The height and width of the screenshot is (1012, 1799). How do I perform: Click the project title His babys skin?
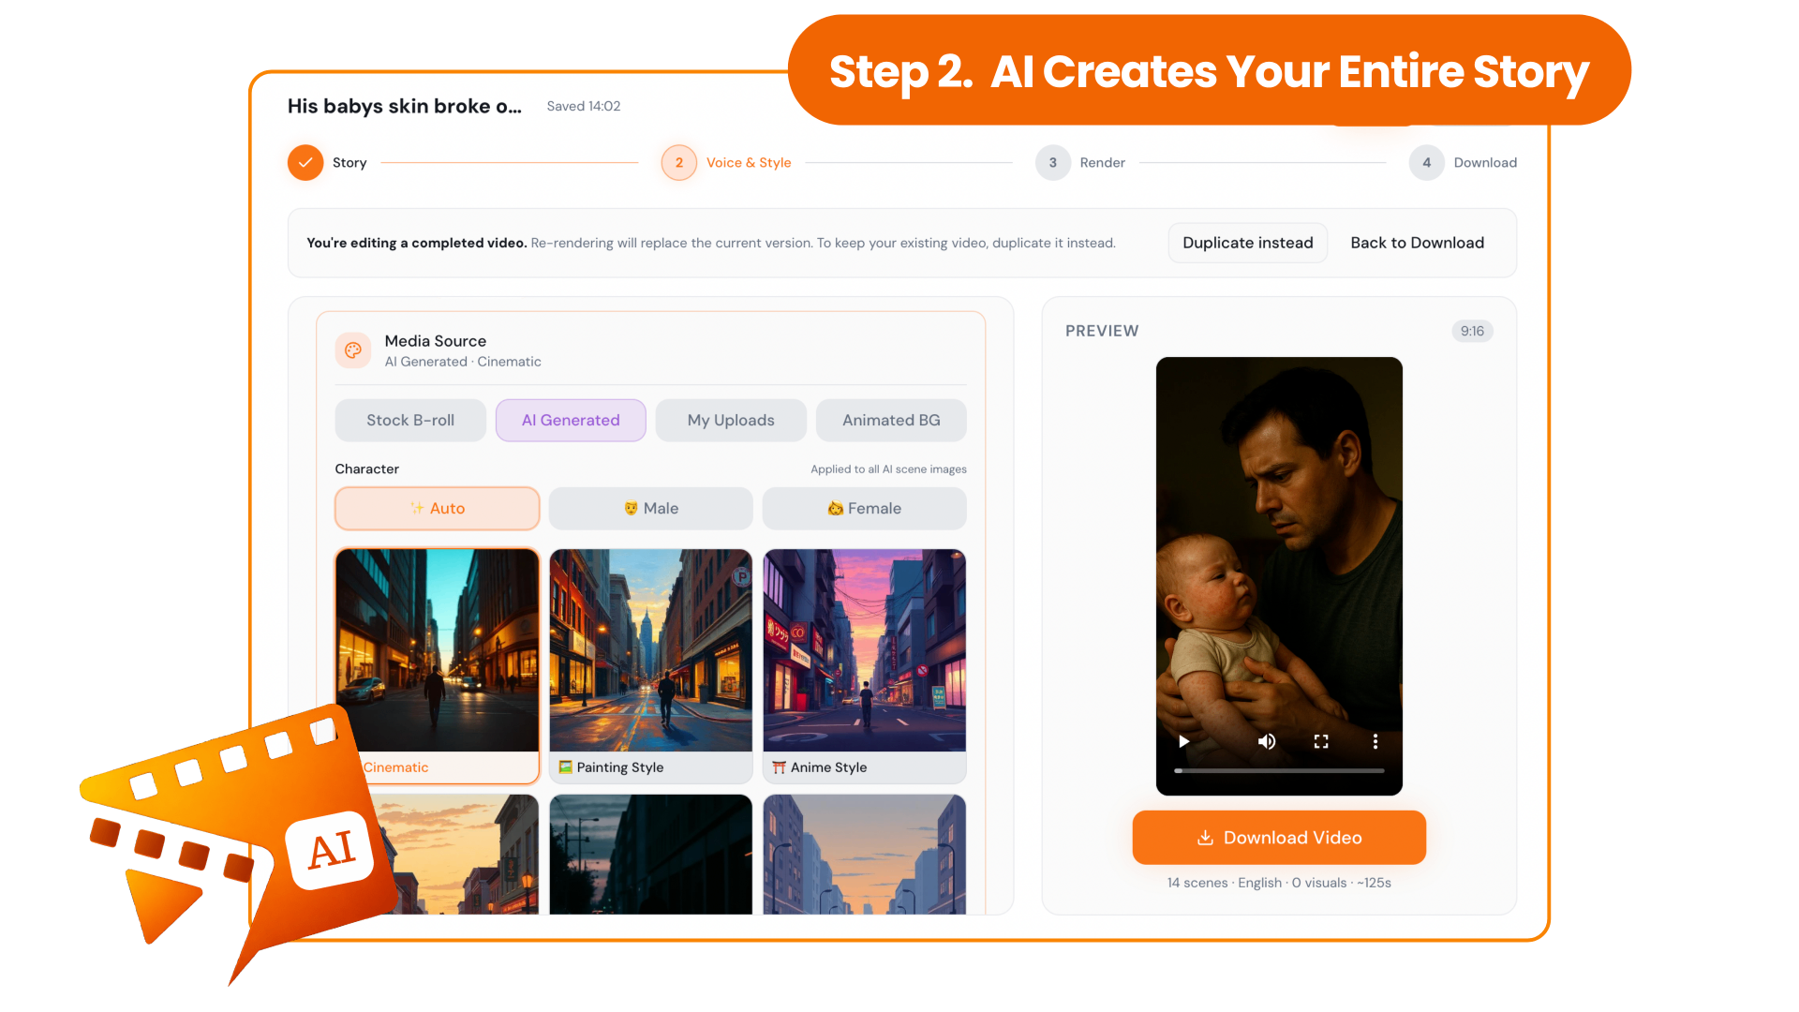click(404, 106)
